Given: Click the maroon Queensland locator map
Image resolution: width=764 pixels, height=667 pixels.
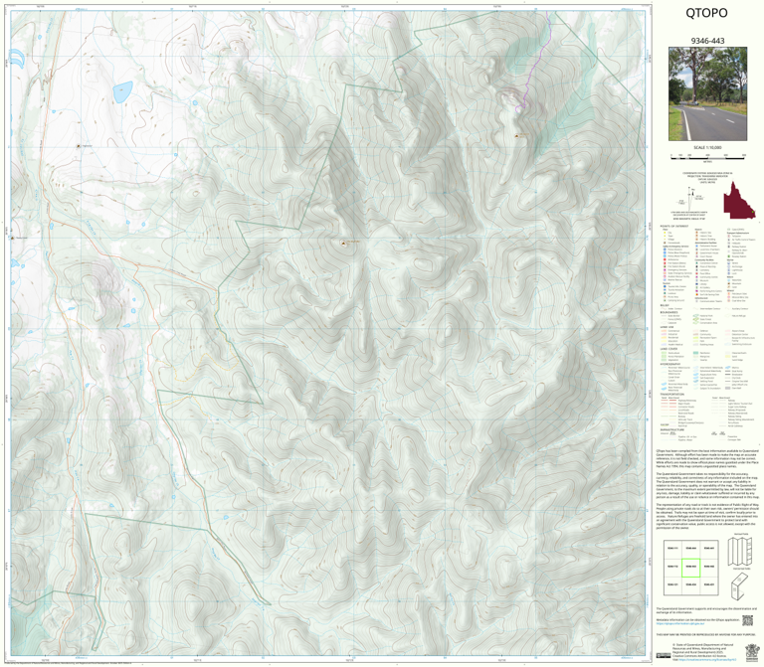Looking at the screenshot, I should 739,201.
